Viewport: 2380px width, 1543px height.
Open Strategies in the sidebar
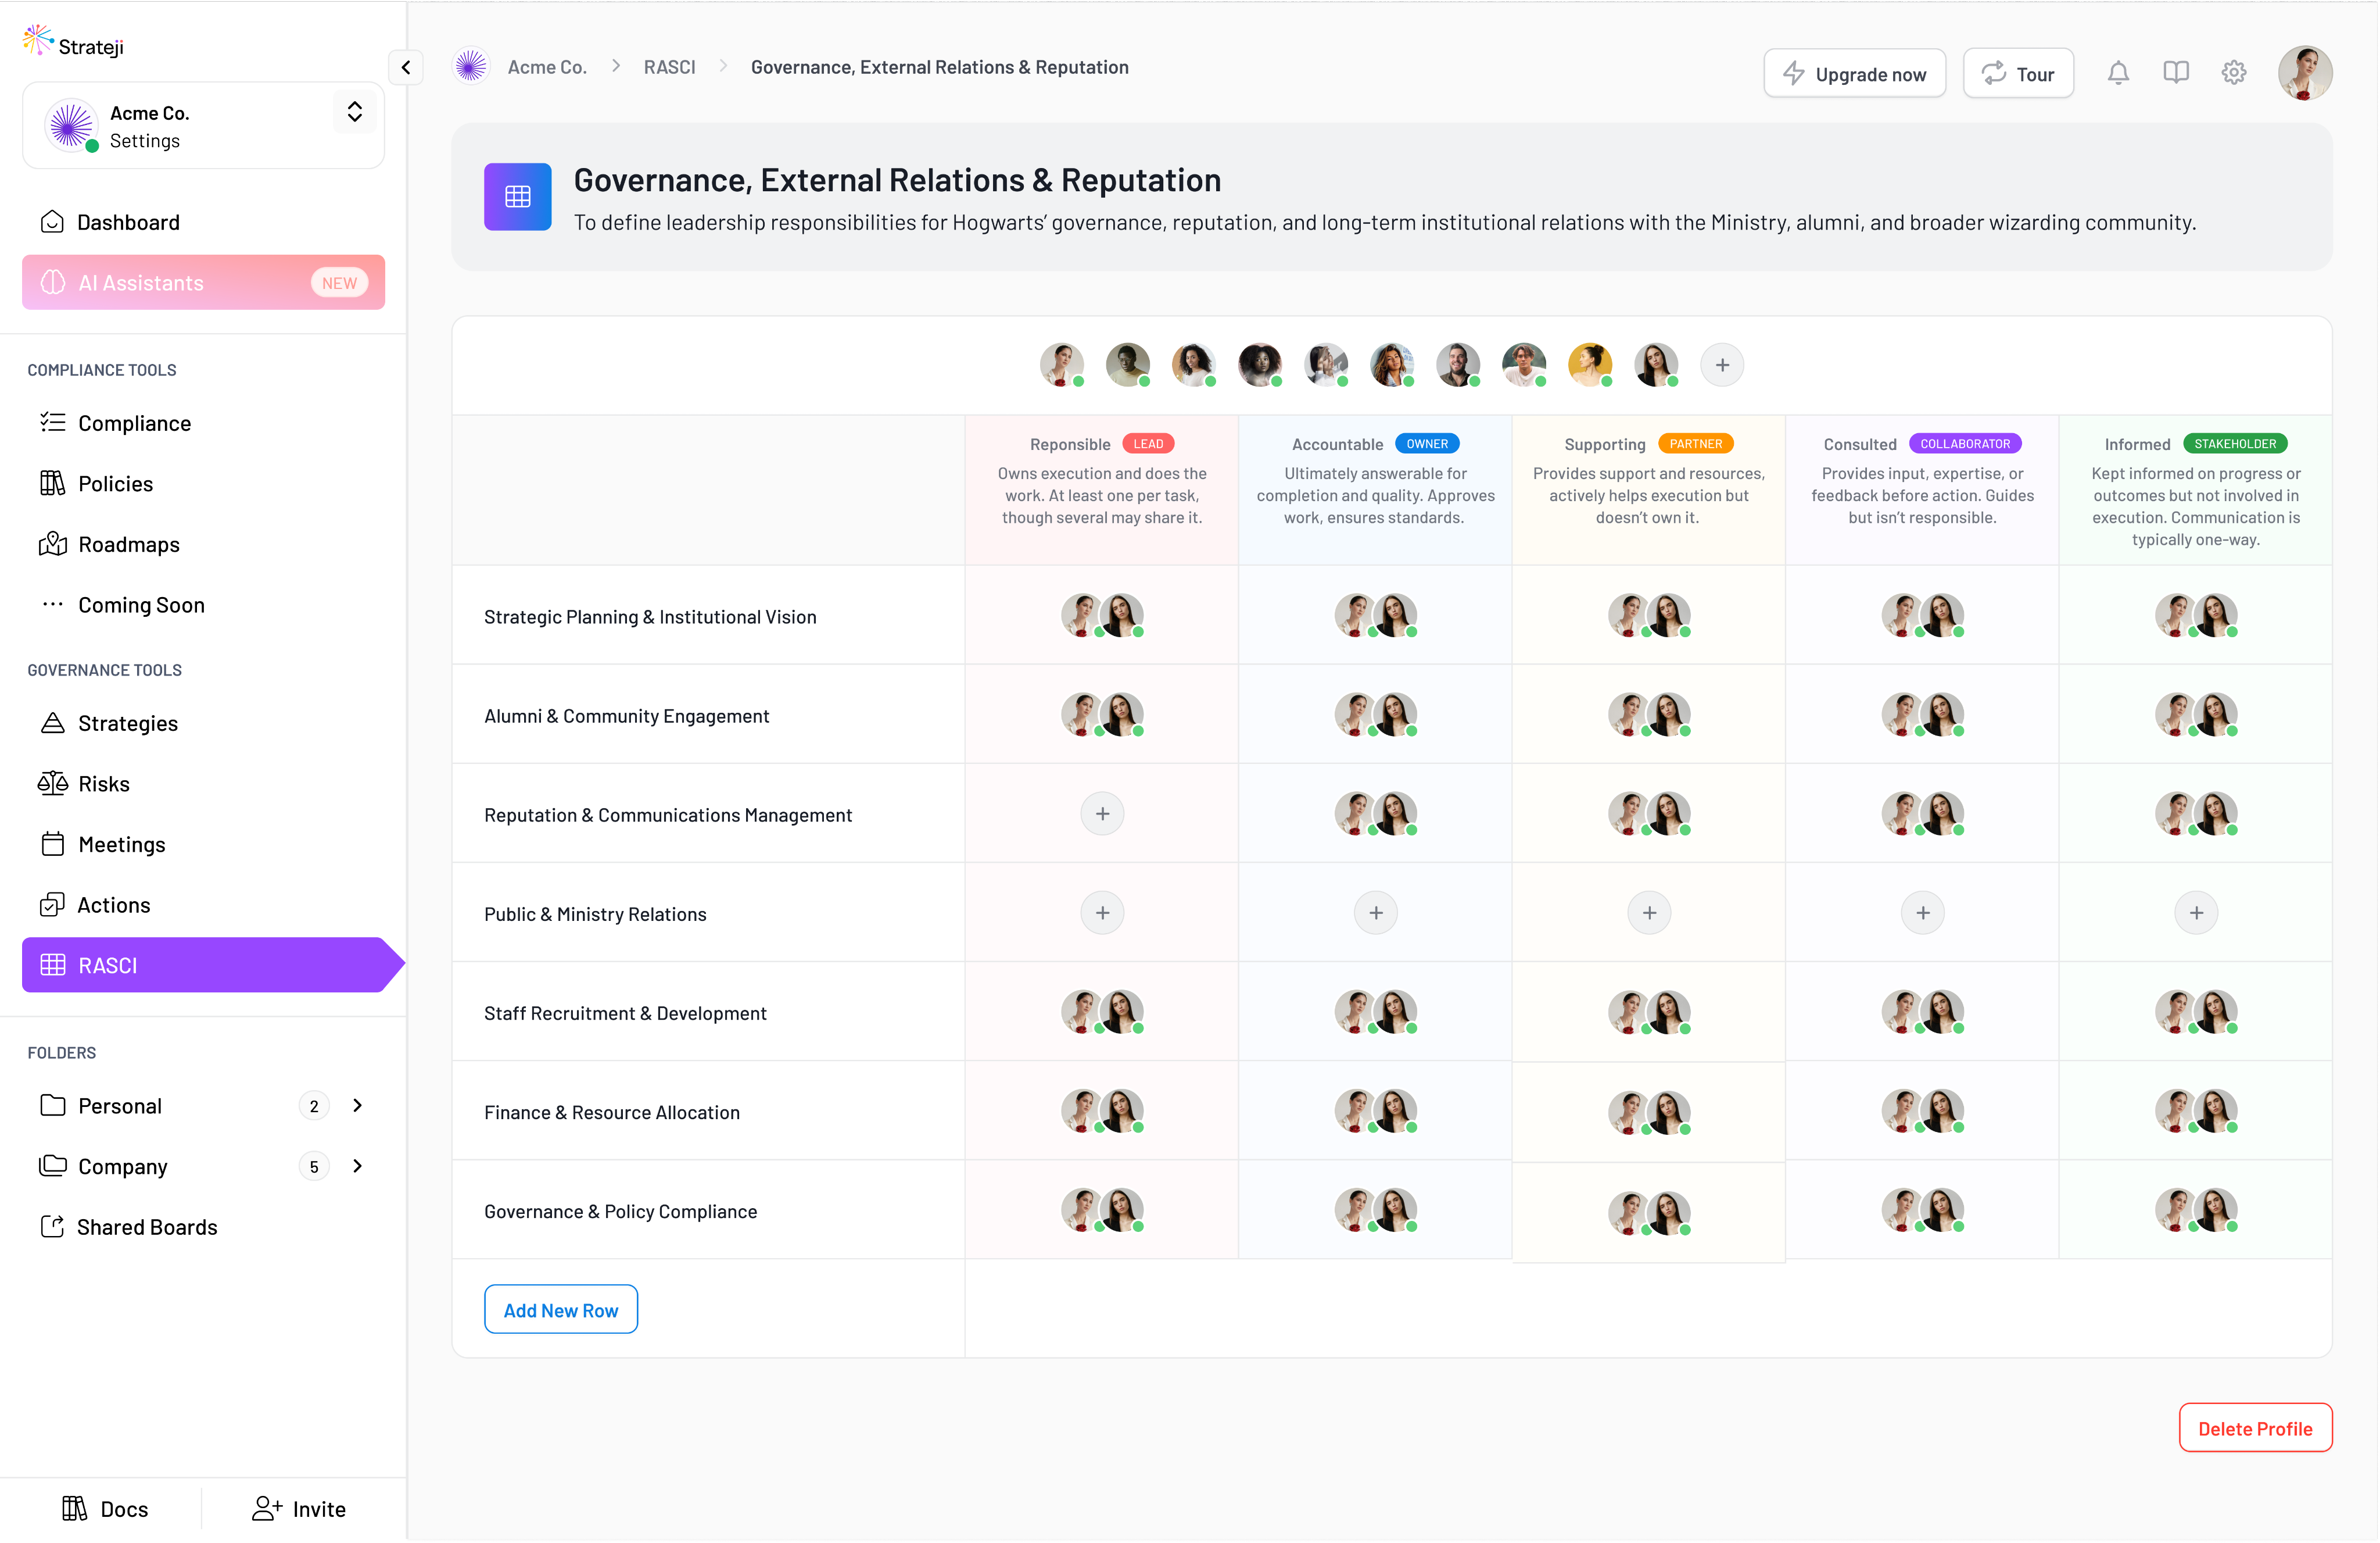(x=128, y=723)
